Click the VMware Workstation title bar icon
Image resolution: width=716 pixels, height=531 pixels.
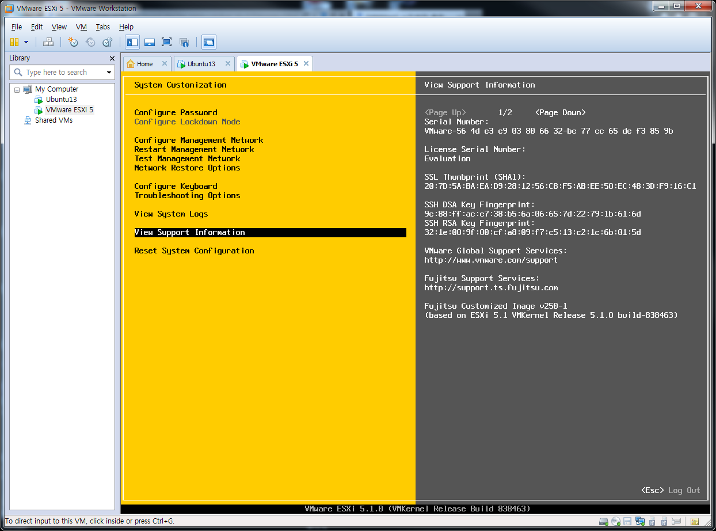coord(9,8)
